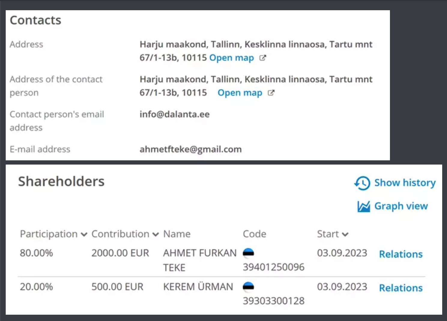Open Relations for Kerem Ürman
Screen dimensions: 447x321
[x=401, y=288]
